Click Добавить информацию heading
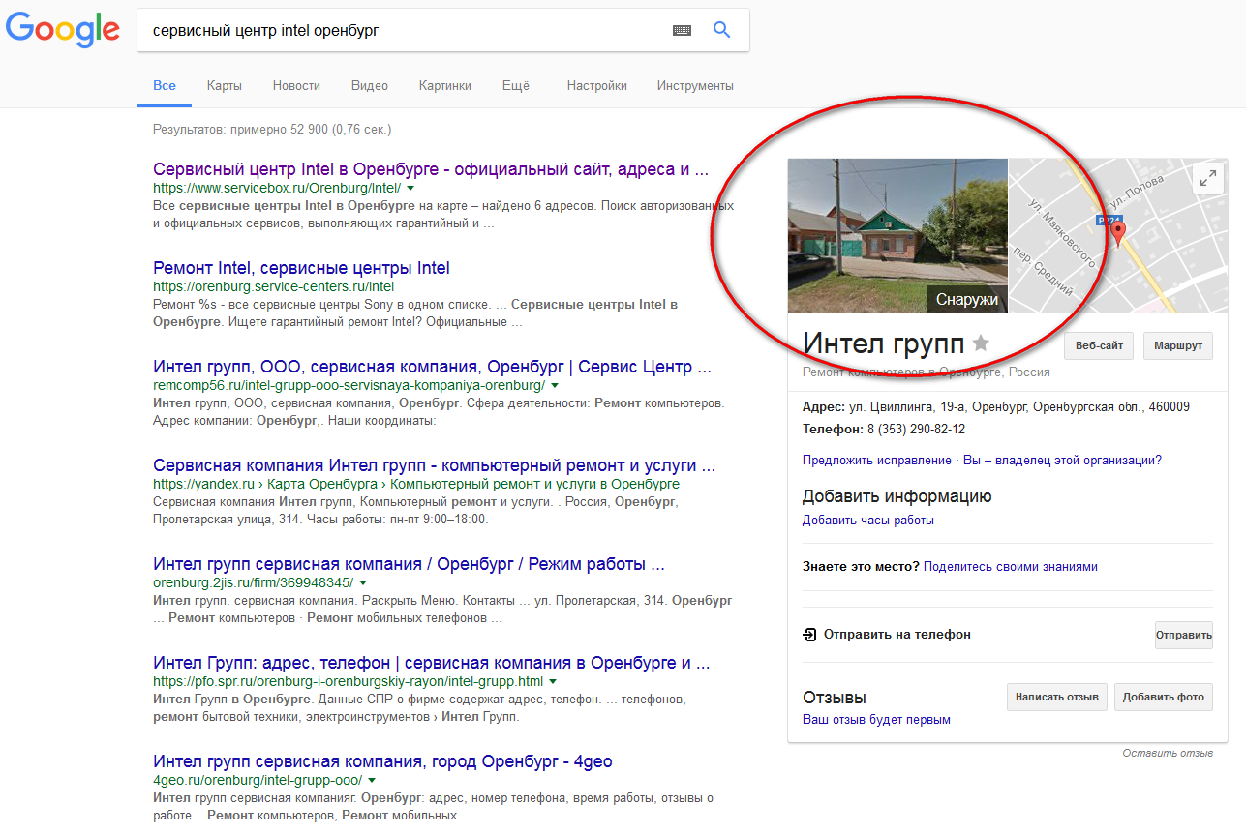The height and width of the screenshot is (834, 1246). [x=897, y=496]
